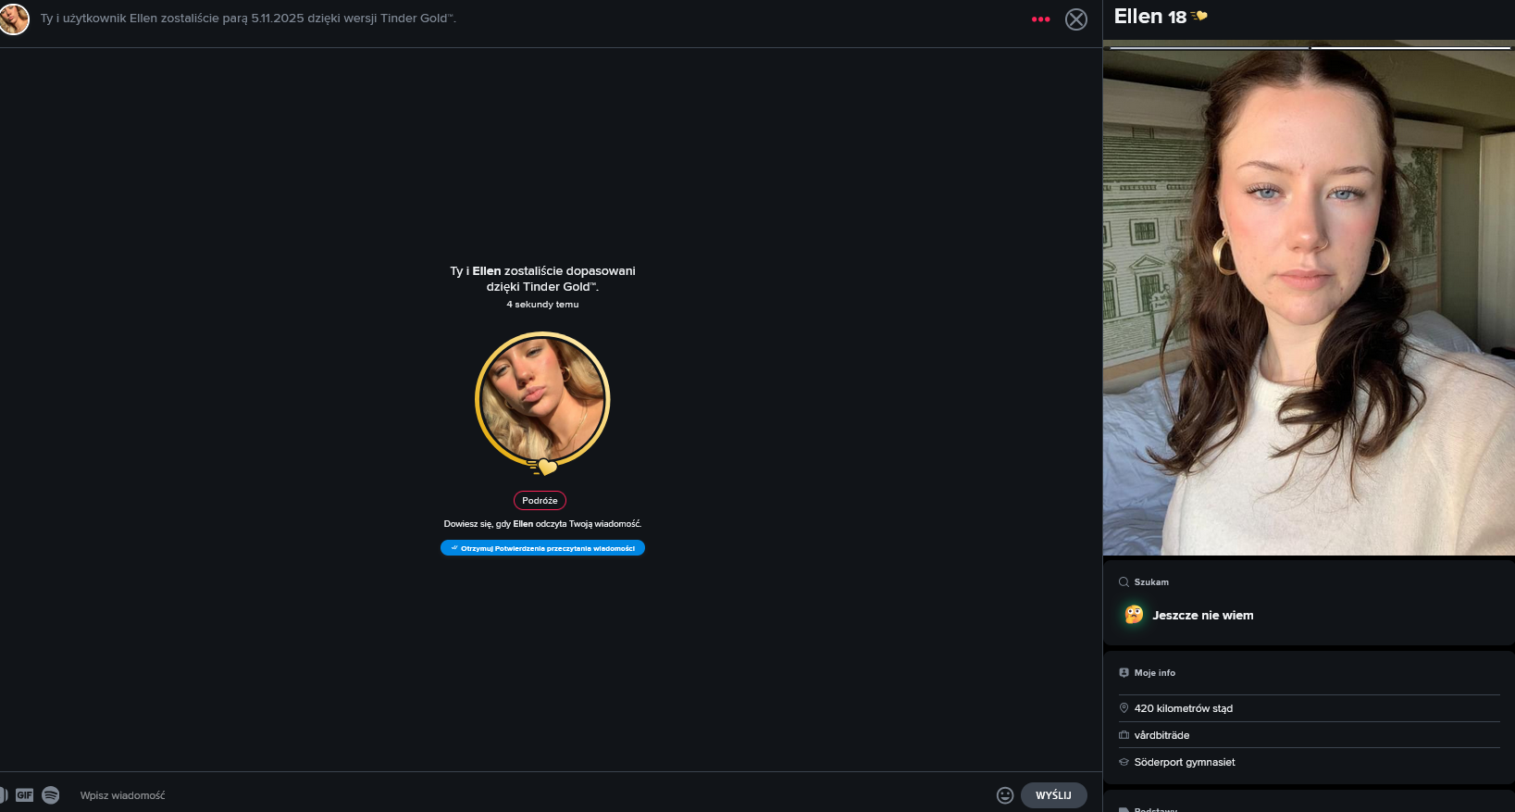Open the Spotify song sharing icon
The height and width of the screenshot is (812, 1515).
pyautogui.click(x=51, y=795)
